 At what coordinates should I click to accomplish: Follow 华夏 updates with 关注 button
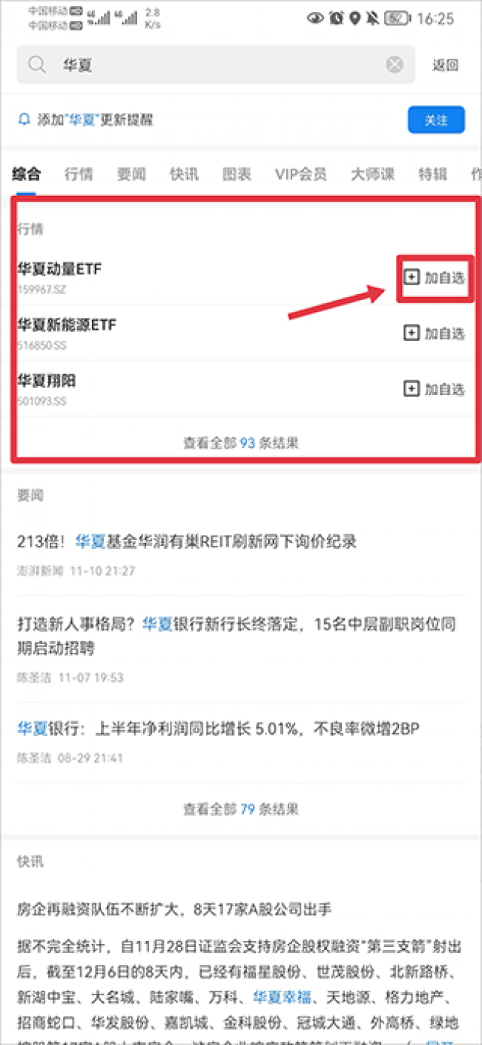point(436,120)
